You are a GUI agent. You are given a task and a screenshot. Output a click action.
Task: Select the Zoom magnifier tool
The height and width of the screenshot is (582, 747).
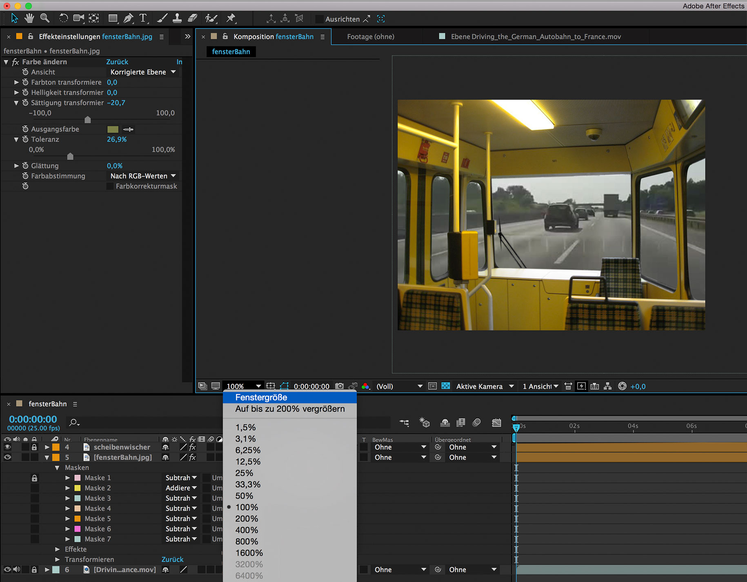tap(45, 18)
